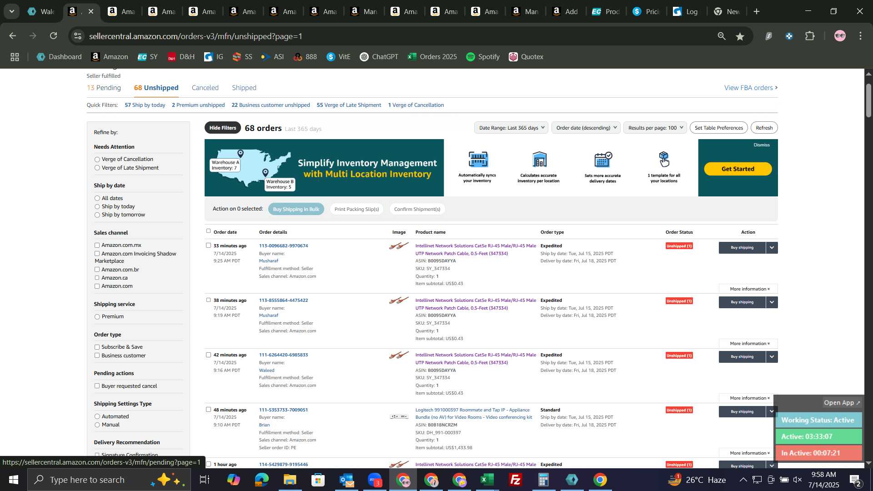Image resolution: width=873 pixels, height=491 pixels.
Task: Open View FBA orders link
Action: click(751, 88)
